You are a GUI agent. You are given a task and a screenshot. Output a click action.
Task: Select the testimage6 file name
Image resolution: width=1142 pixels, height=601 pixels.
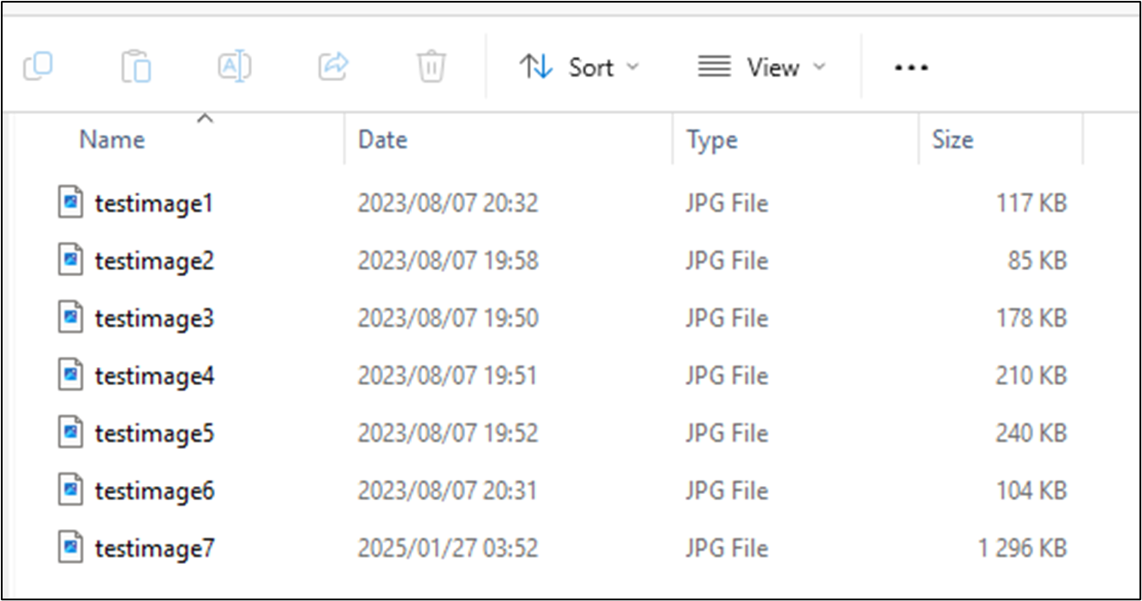tap(155, 491)
